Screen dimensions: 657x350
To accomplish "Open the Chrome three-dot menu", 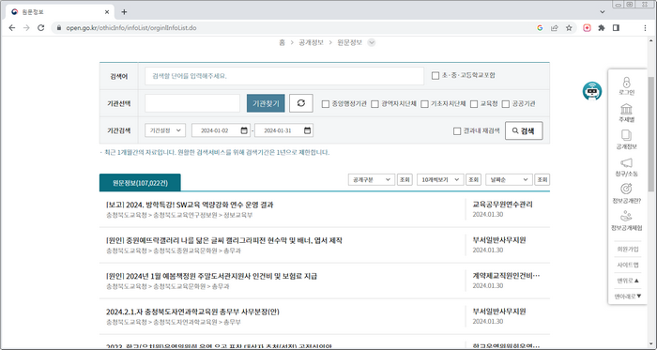I will pyautogui.click(x=645, y=28).
